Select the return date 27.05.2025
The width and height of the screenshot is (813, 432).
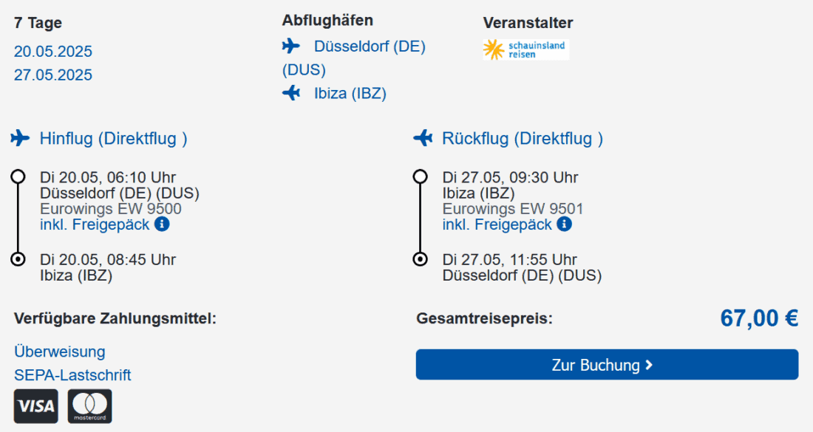pos(53,75)
